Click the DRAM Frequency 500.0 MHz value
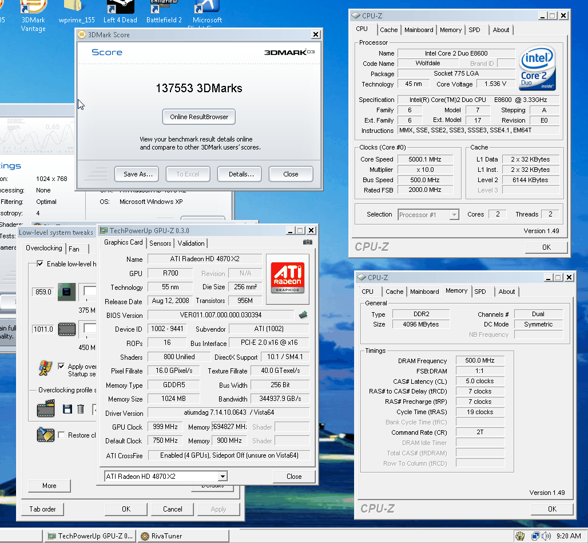The width and height of the screenshot is (588, 543). (x=480, y=360)
